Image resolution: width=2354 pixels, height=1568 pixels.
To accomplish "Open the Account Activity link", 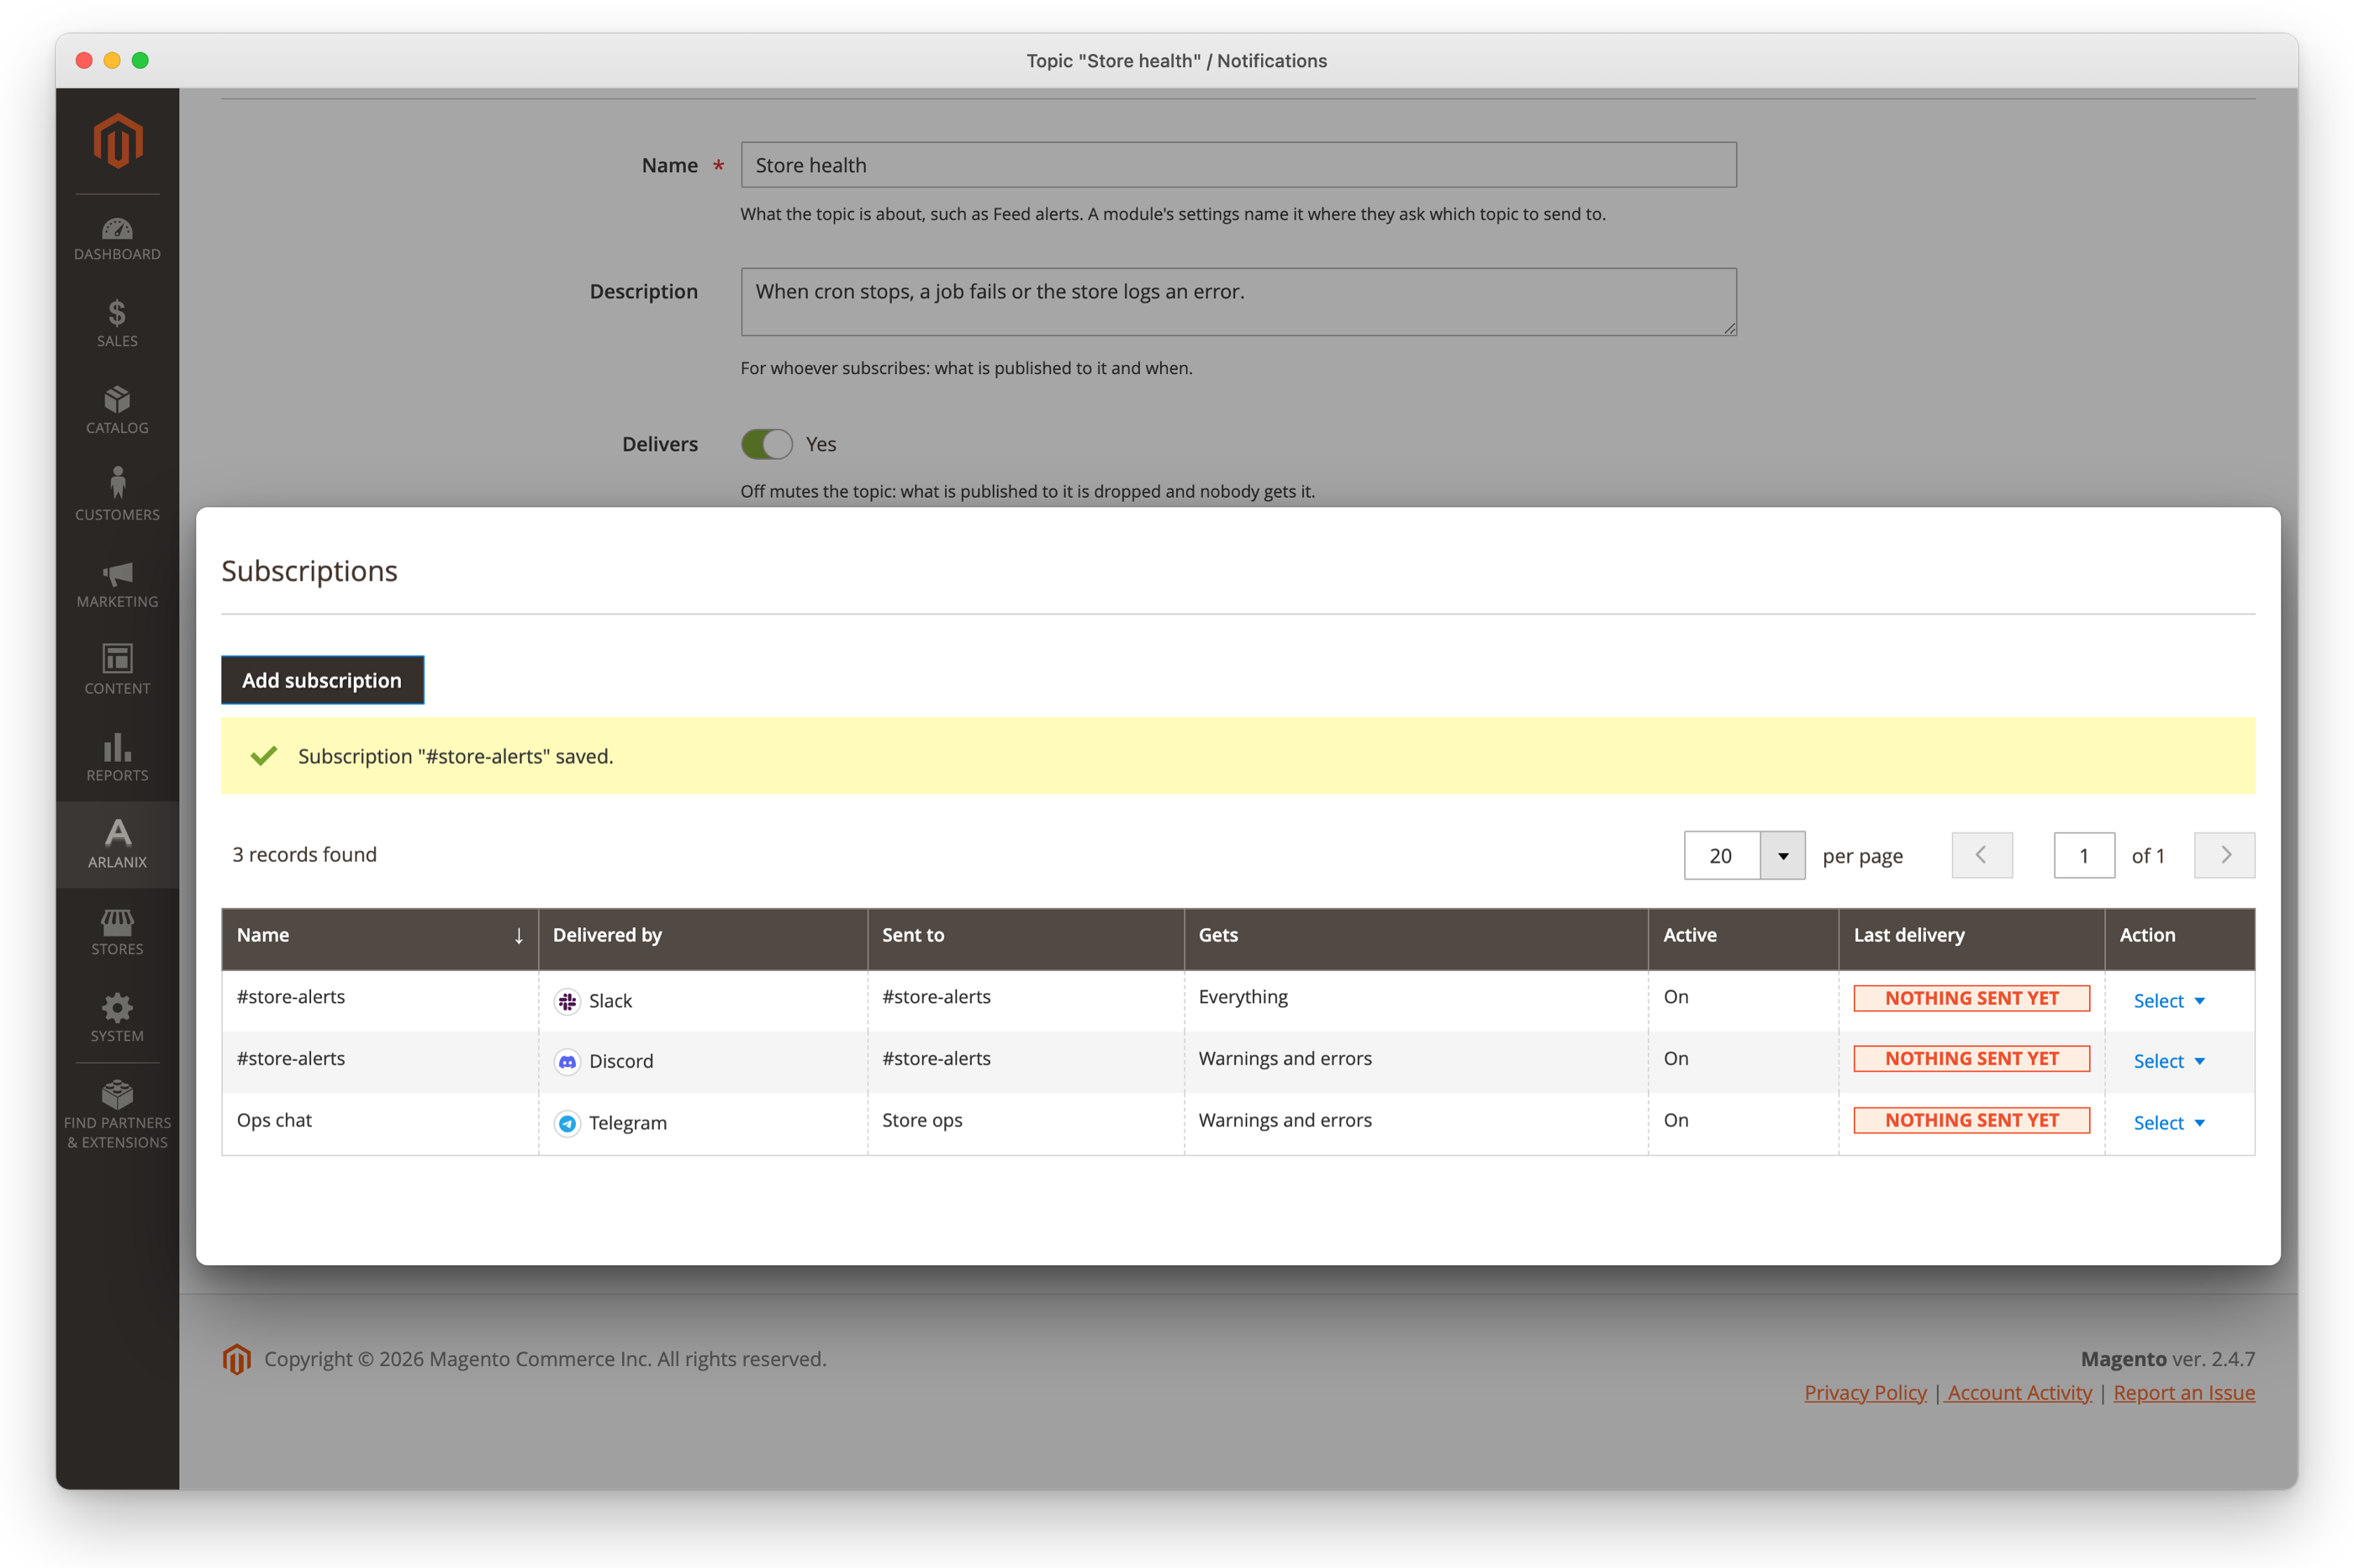I will point(2019,1392).
